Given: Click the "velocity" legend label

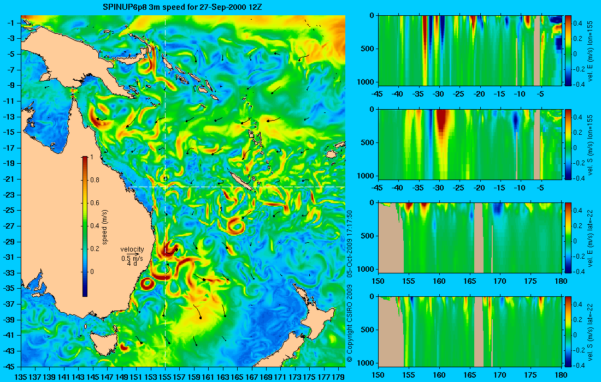Looking at the screenshot, I should coord(132,249).
